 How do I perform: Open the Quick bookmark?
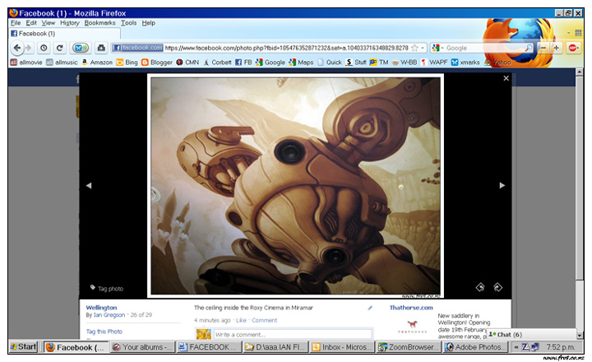click(x=330, y=63)
